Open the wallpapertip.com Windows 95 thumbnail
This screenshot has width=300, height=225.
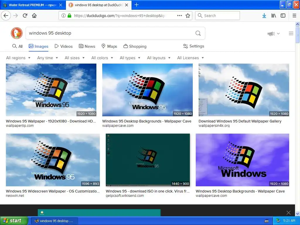click(51, 90)
